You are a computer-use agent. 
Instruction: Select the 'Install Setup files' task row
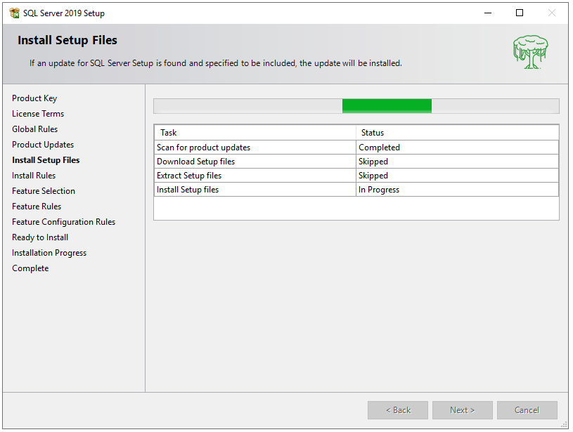[356, 190]
